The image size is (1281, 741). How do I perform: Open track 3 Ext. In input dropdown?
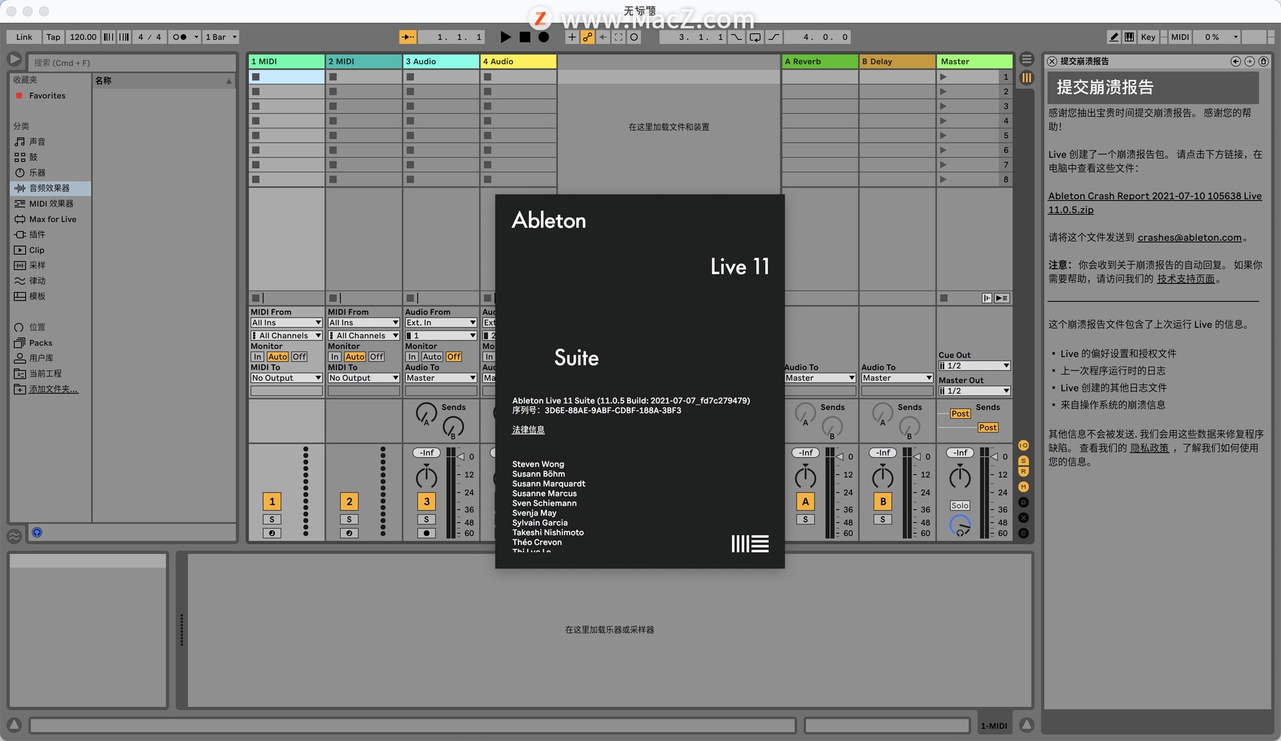pos(441,323)
